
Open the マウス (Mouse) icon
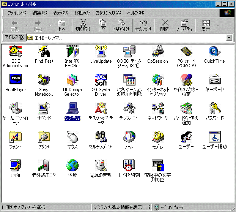[72, 137]
